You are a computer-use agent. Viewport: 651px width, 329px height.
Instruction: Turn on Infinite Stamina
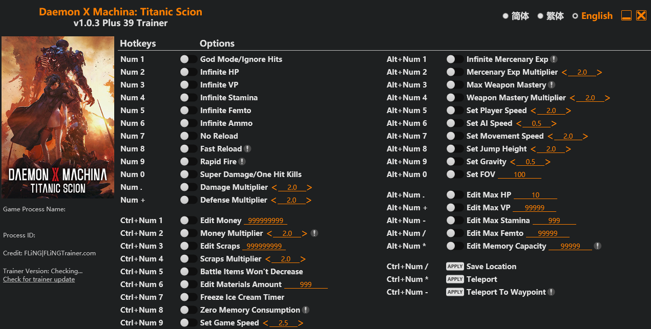tap(188, 98)
